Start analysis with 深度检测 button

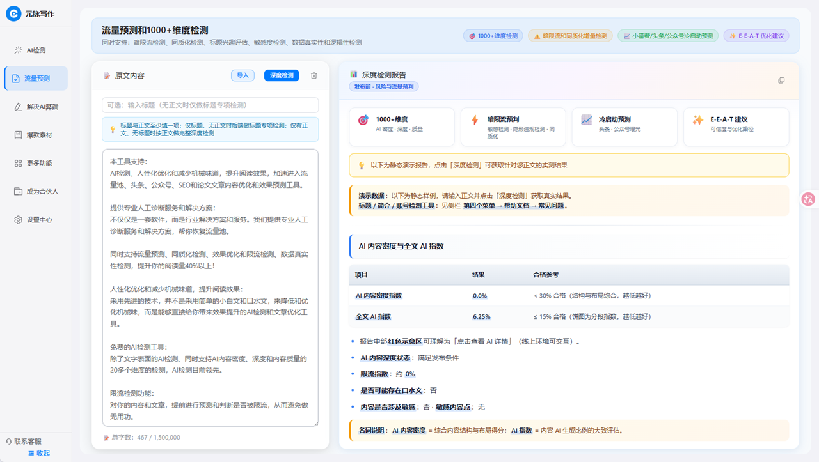coord(282,75)
